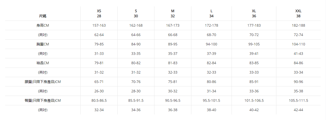Click the M 32 size column header
Screen dimensions: 326x120
(173, 13)
